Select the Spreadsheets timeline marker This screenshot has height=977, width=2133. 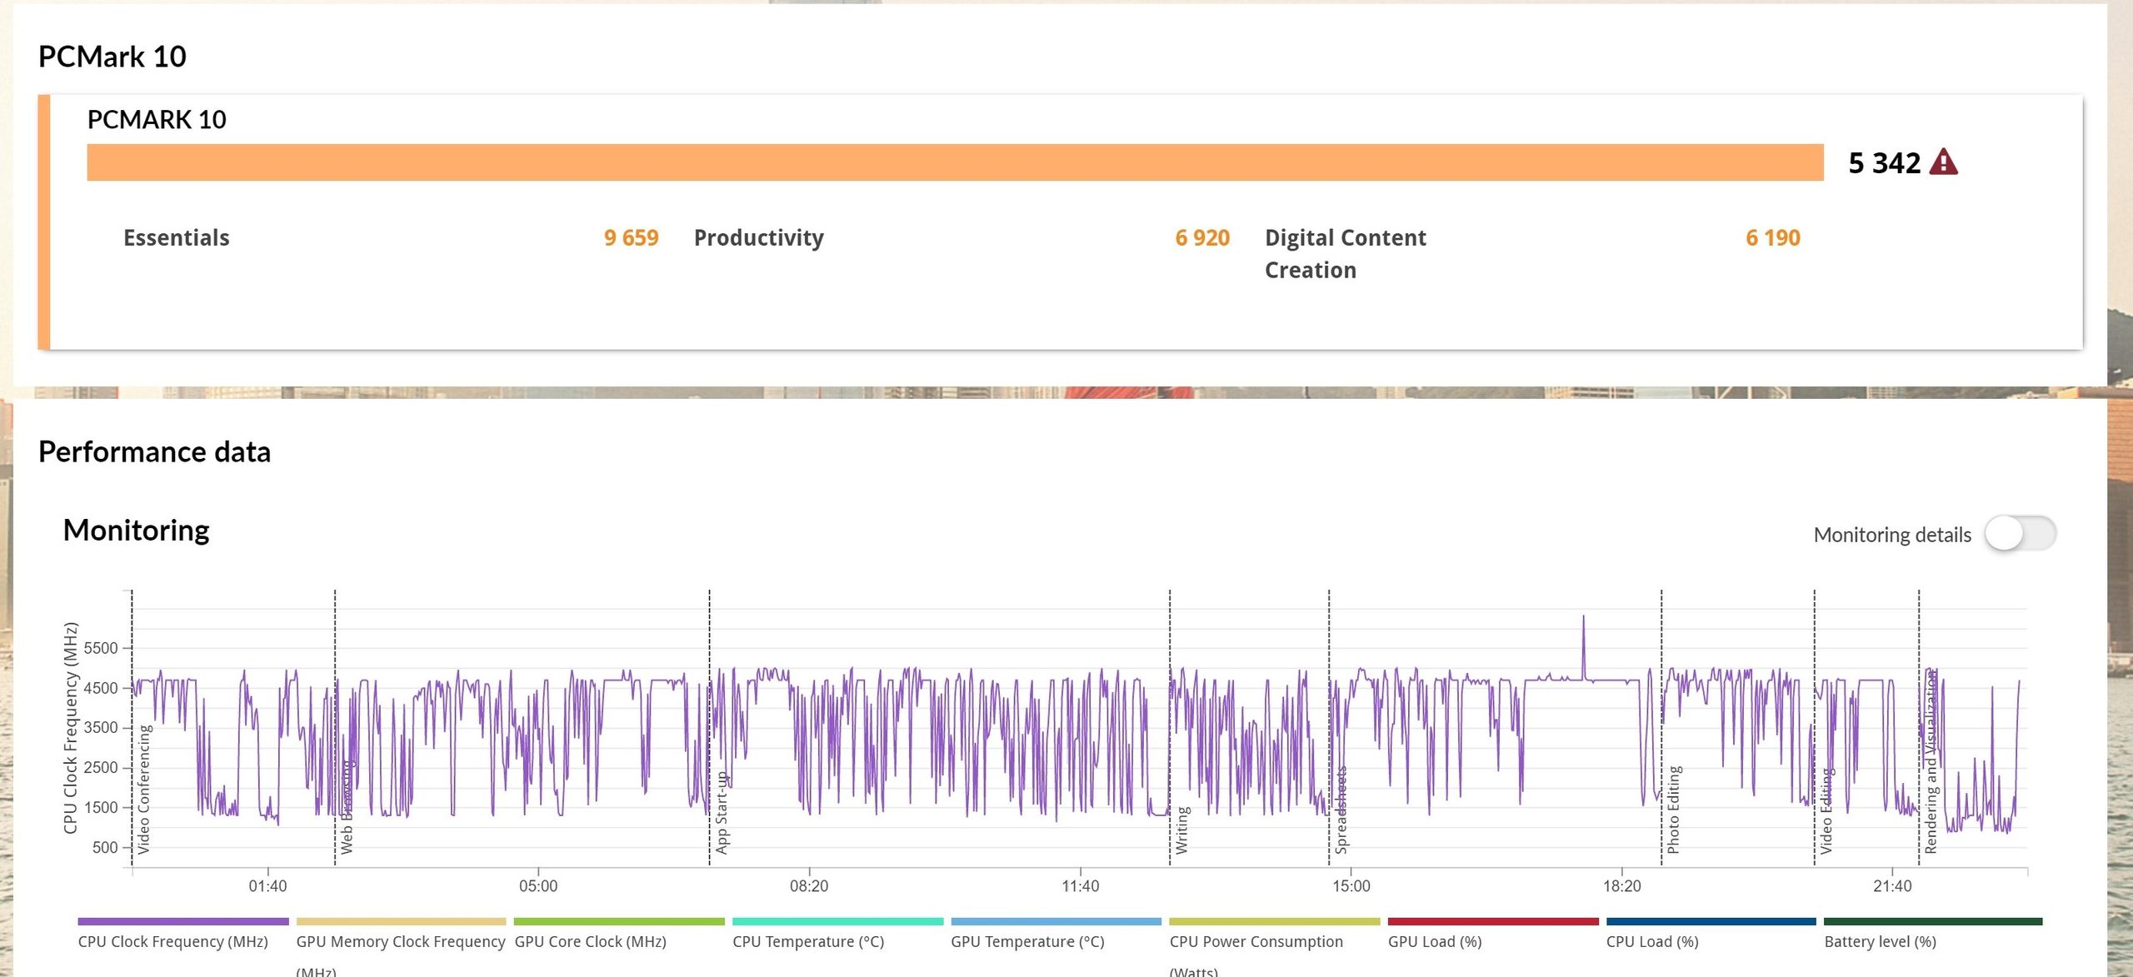(1341, 810)
